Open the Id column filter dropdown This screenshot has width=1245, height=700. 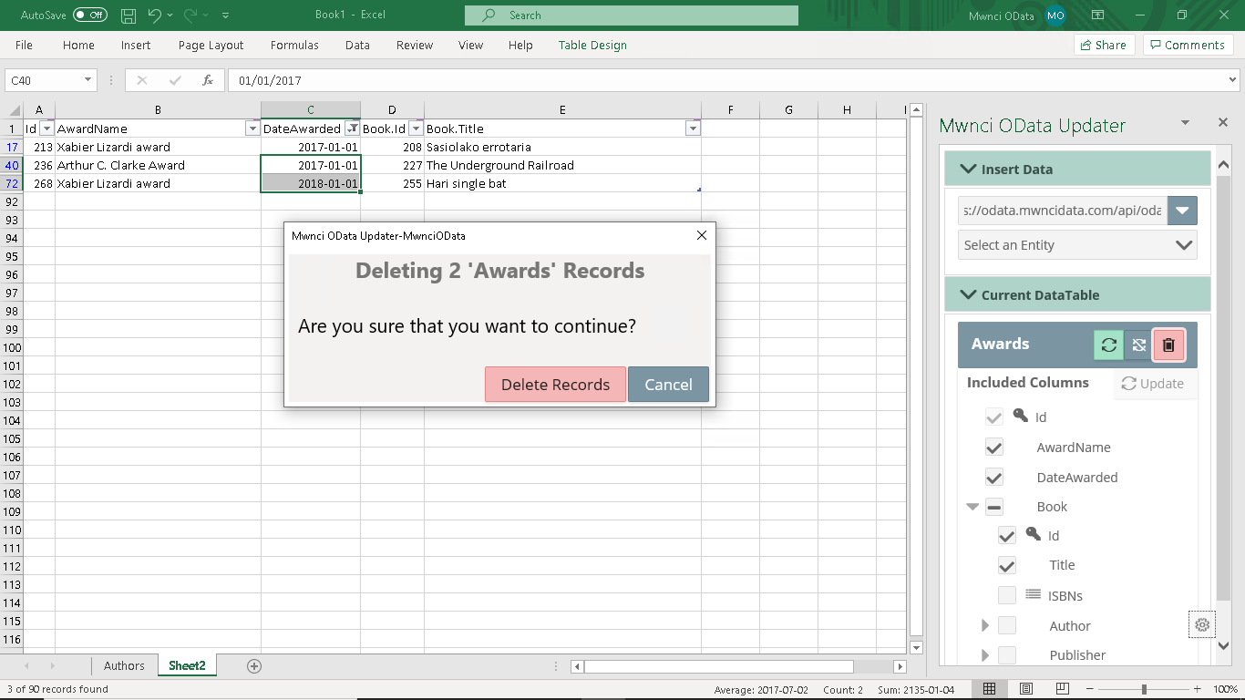point(47,129)
